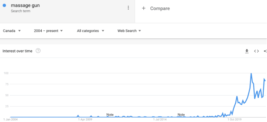Open the embed code icon
267x122 pixels.
click(x=256, y=51)
